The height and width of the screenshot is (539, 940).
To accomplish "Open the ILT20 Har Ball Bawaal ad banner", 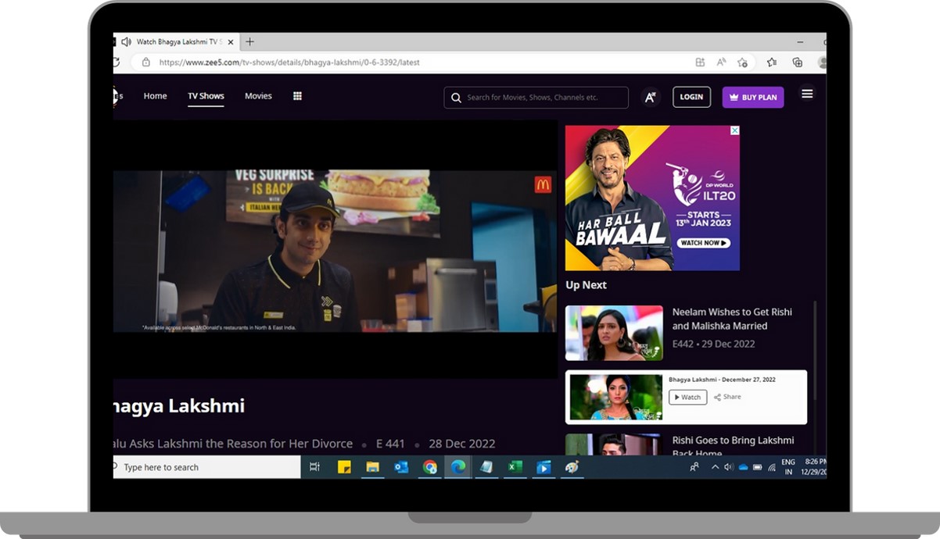I will [652, 198].
